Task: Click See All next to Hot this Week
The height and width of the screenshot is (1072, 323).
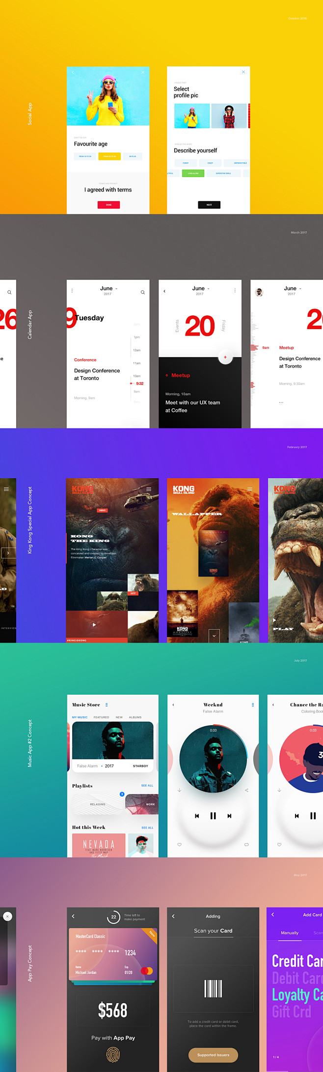Action: coord(147,828)
